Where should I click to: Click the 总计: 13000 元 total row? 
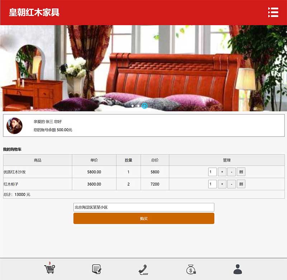coord(144,195)
